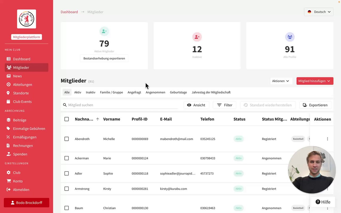Open the Club settings gear icon

click(9, 173)
